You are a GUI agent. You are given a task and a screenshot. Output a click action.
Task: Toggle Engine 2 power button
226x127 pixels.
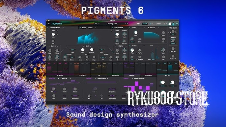80,28
